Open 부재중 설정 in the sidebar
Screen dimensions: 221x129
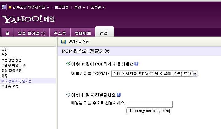coord(10,86)
